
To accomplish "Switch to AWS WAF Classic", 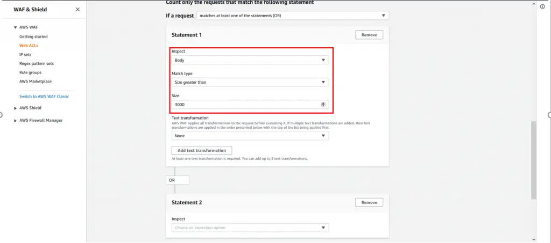I will [44, 97].
